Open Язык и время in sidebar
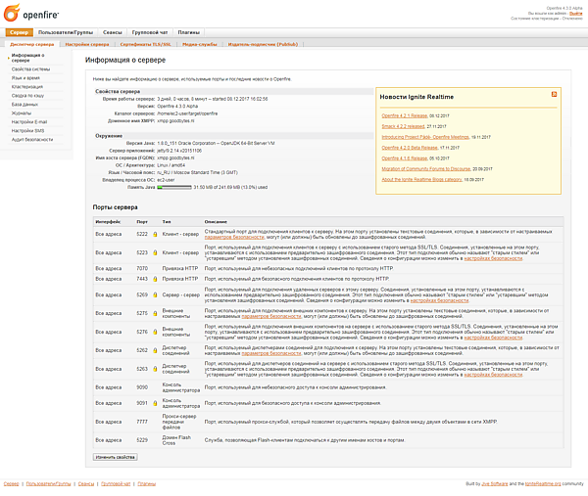 coord(25,78)
